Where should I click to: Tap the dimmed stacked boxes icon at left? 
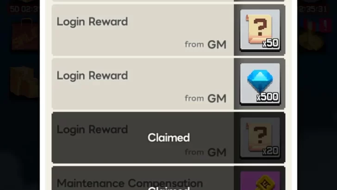tap(24, 82)
